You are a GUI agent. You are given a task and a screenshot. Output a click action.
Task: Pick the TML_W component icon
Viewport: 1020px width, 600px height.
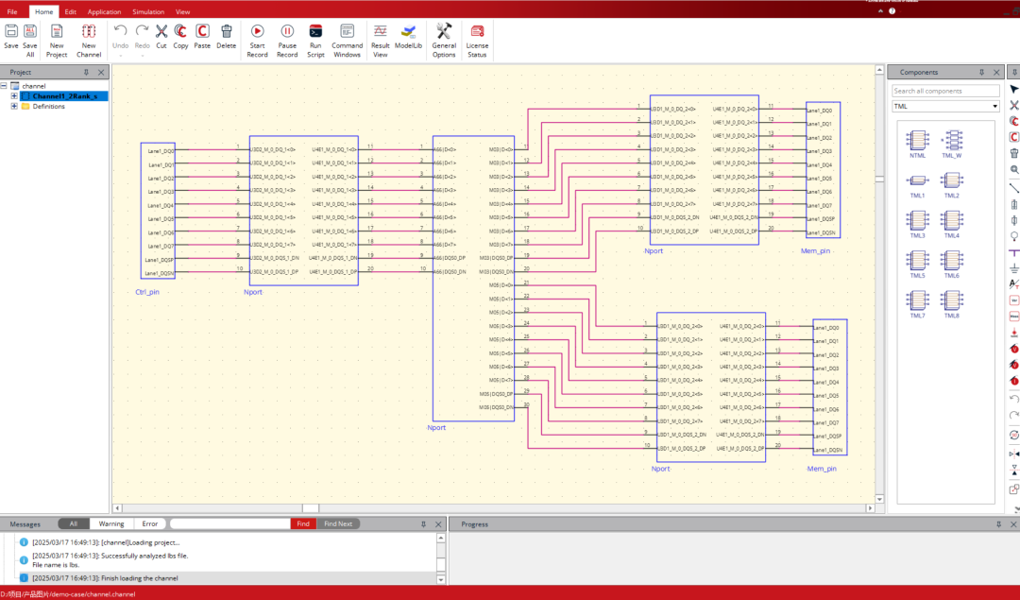pyautogui.click(x=952, y=140)
